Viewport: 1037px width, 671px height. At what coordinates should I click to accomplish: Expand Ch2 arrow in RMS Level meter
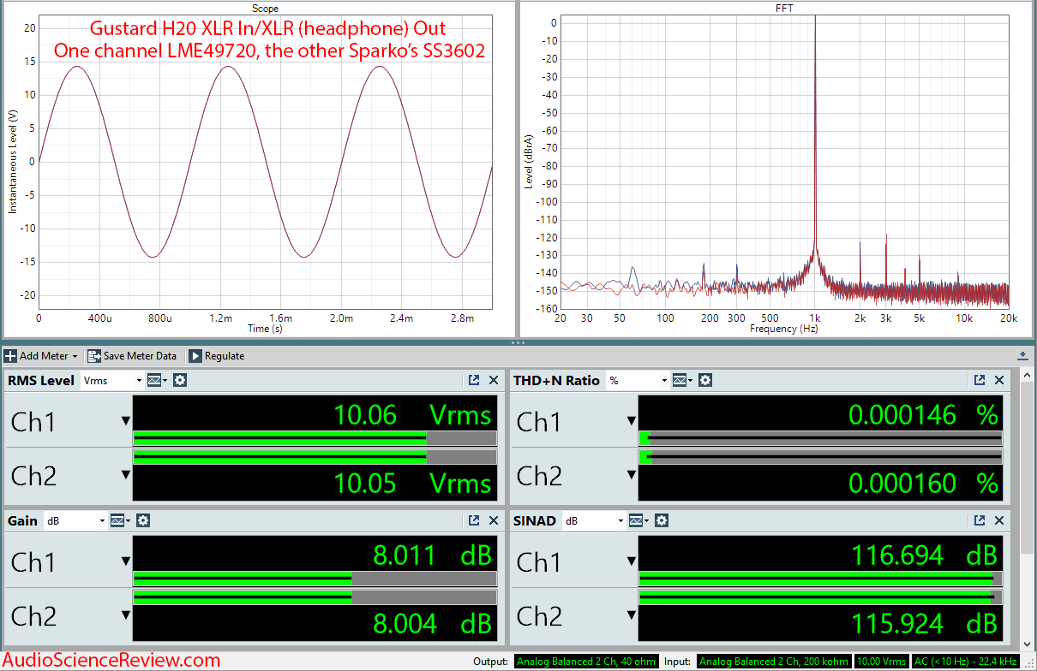tap(126, 474)
